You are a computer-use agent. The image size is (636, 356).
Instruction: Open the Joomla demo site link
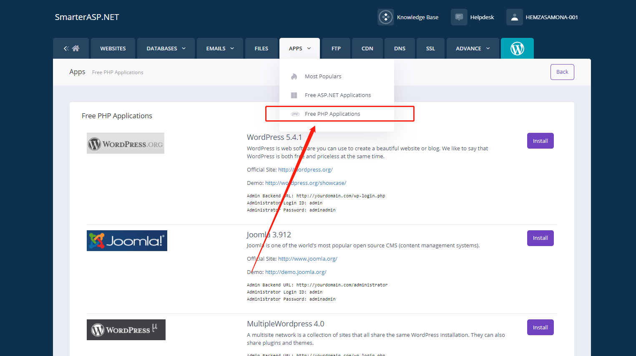click(296, 271)
